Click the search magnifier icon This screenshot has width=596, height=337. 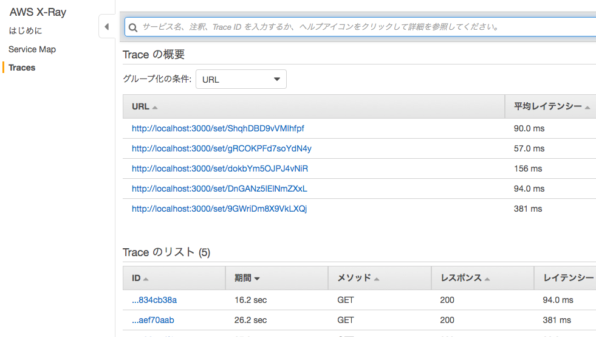pos(132,27)
